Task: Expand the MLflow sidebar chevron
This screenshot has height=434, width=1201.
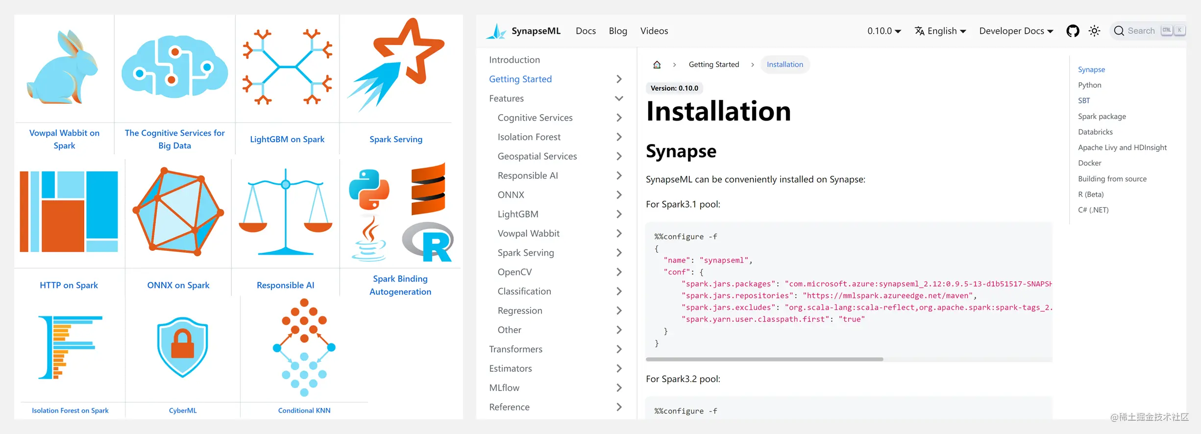Action: click(619, 388)
